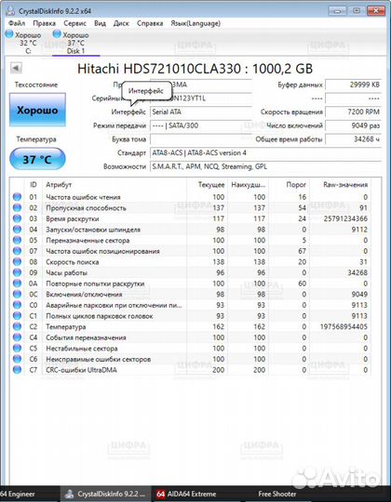Switch to 64 Engineer taskbar item
391x502 pixels.
pos(29,494)
